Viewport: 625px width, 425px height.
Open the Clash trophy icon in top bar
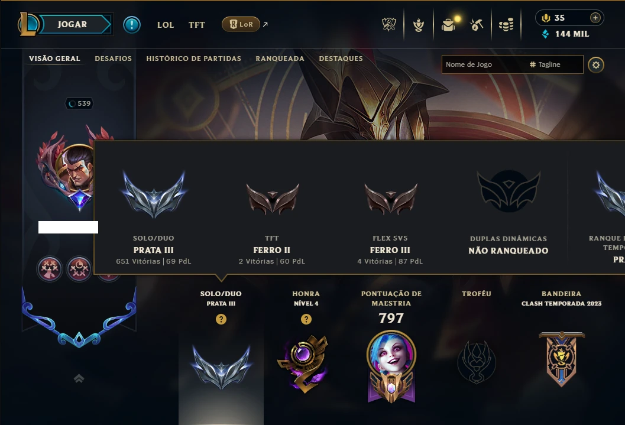coord(389,25)
